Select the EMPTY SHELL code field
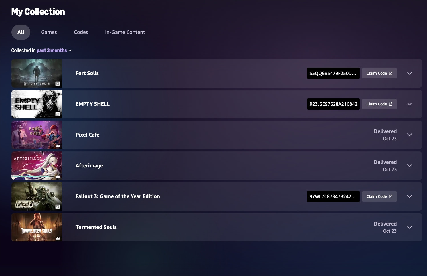This screenshot has height=276, width=427. tap(333, 104)
